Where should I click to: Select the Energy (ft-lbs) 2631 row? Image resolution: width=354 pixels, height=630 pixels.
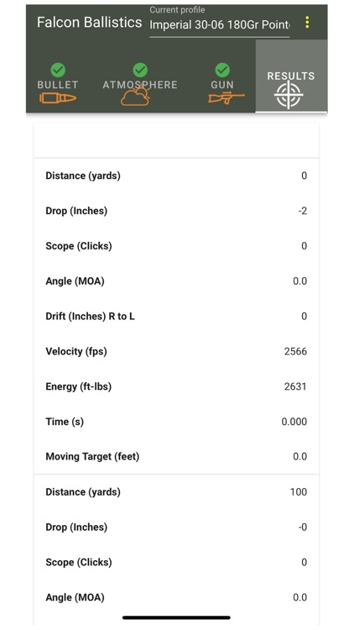pyautogui.click(x=176, y=386)
